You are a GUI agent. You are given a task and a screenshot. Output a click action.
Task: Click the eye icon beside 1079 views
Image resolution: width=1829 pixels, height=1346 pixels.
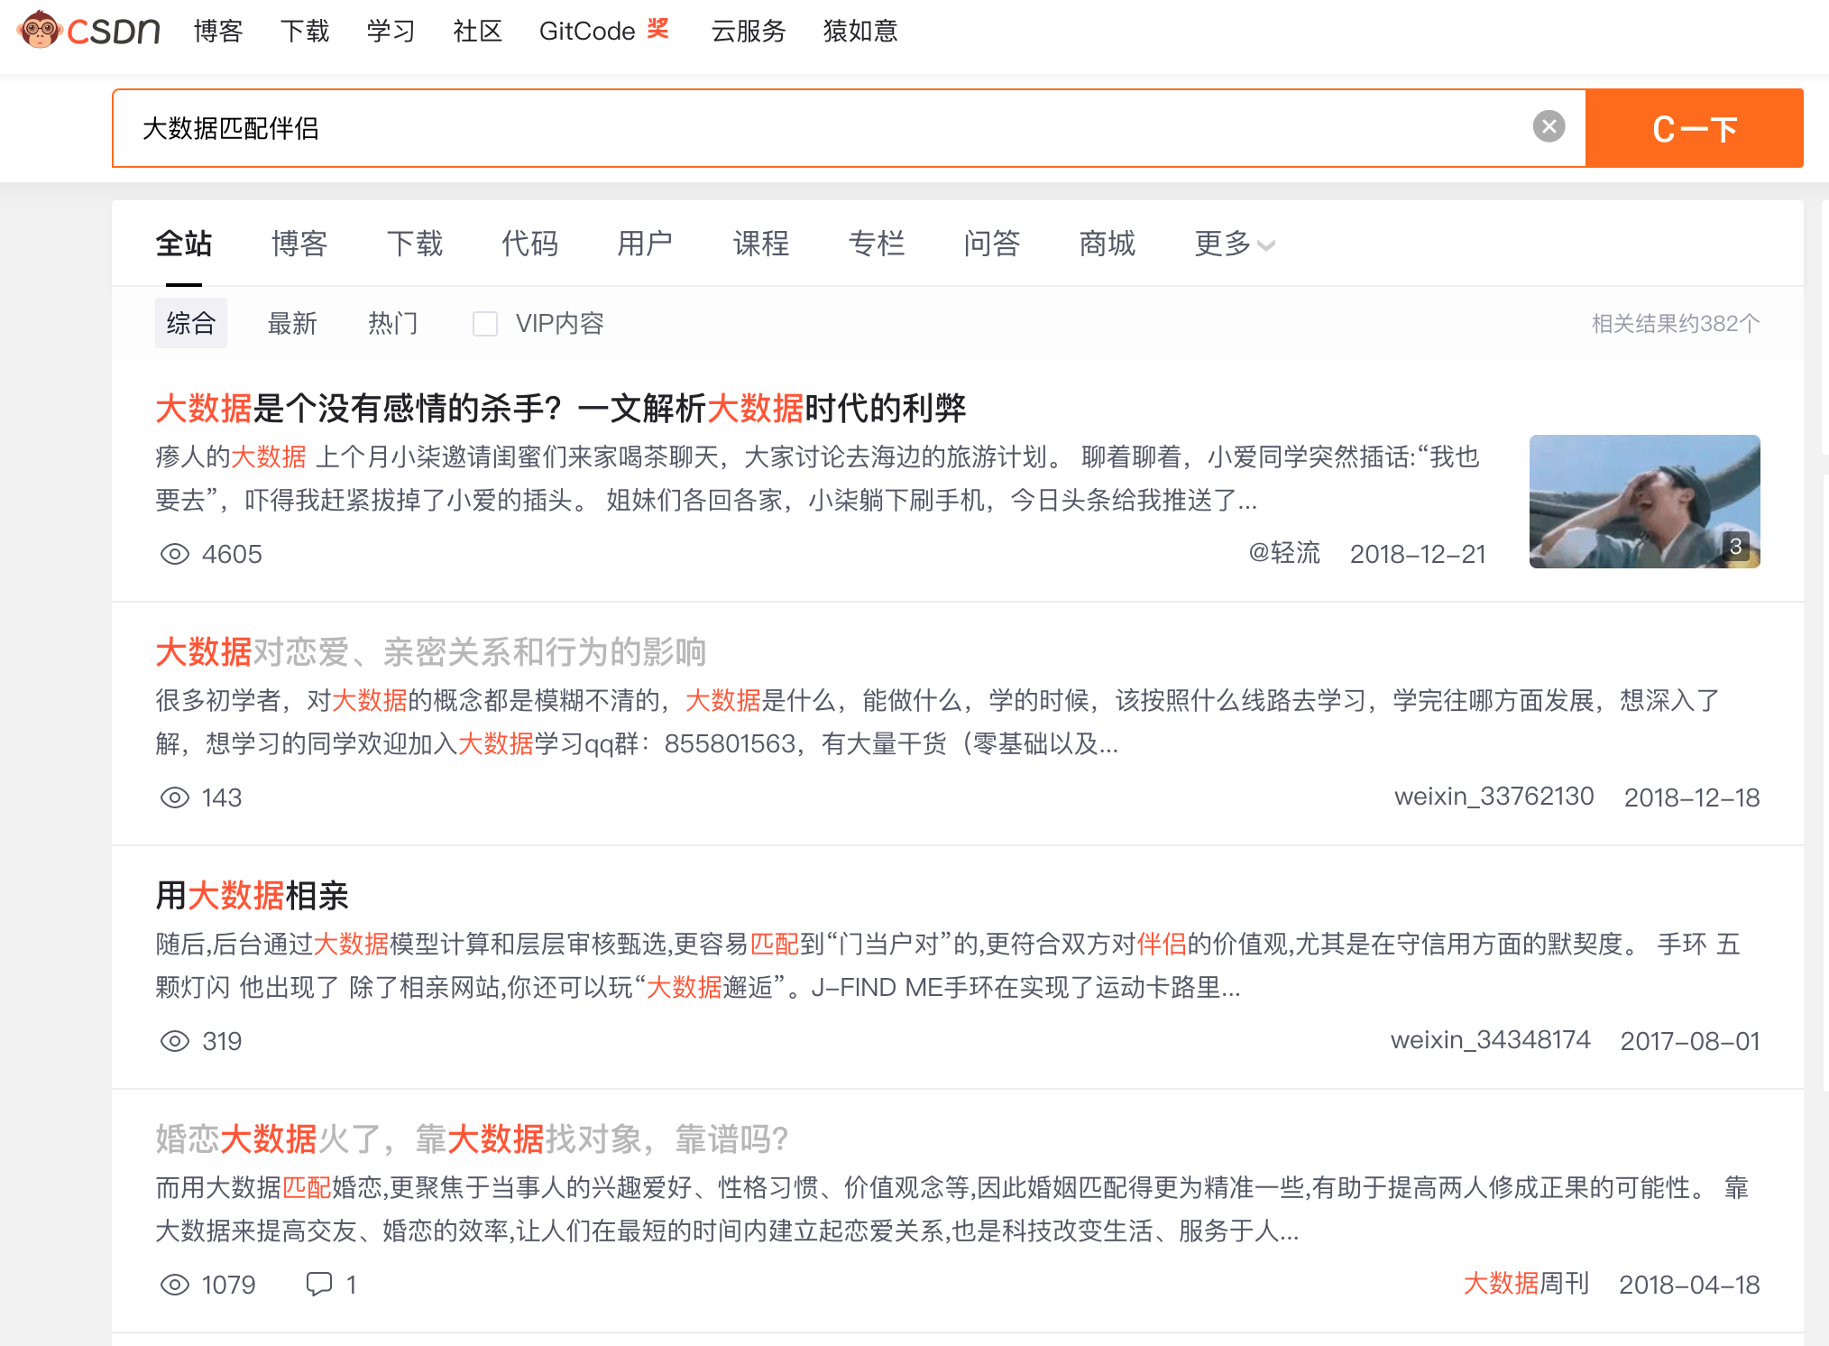174,1285
